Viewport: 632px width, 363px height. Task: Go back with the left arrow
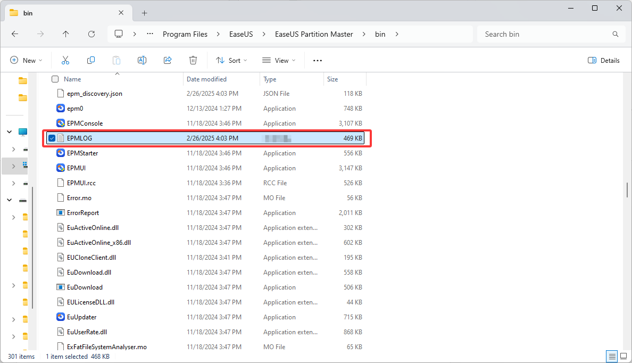[15, 34]
